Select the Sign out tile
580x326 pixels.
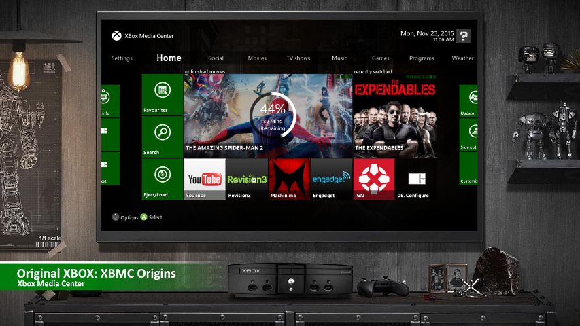click(x=469, y=135)
